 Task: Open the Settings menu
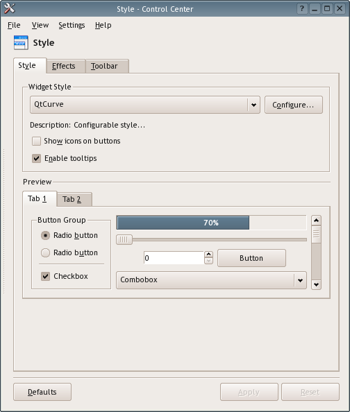coord(72,25)
